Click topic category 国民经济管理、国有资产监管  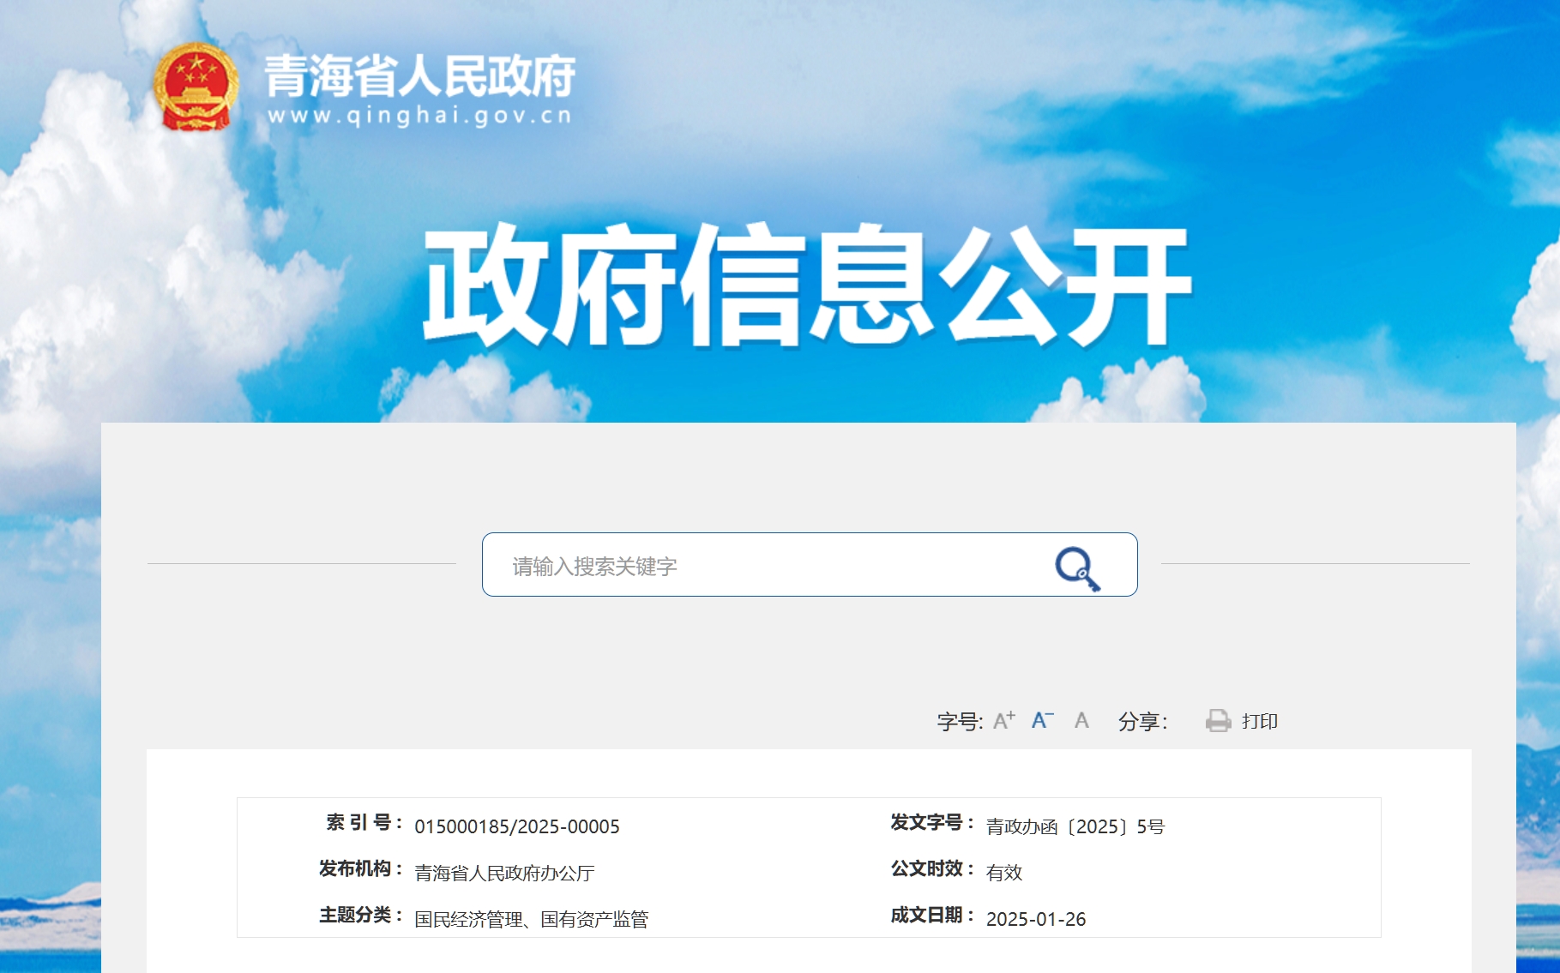click(x=531, y=919)
